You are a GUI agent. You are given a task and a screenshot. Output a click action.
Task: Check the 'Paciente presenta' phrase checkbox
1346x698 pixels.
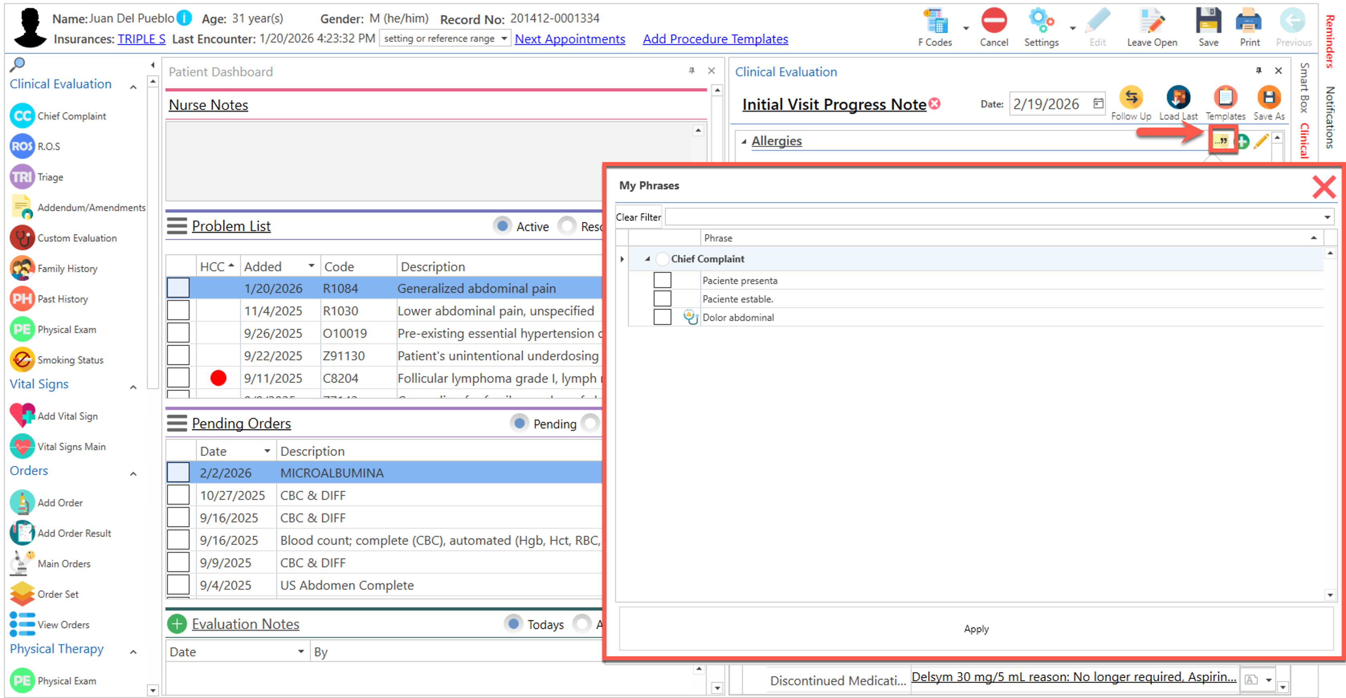[662, 280]
